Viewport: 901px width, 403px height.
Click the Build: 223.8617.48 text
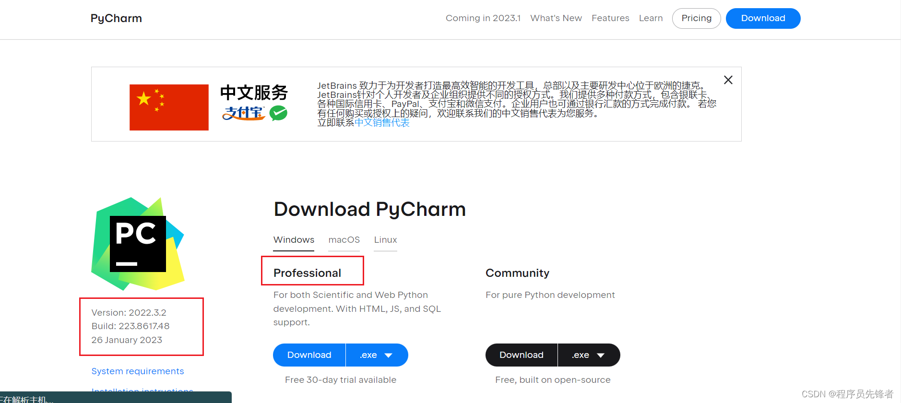point(130,326)
